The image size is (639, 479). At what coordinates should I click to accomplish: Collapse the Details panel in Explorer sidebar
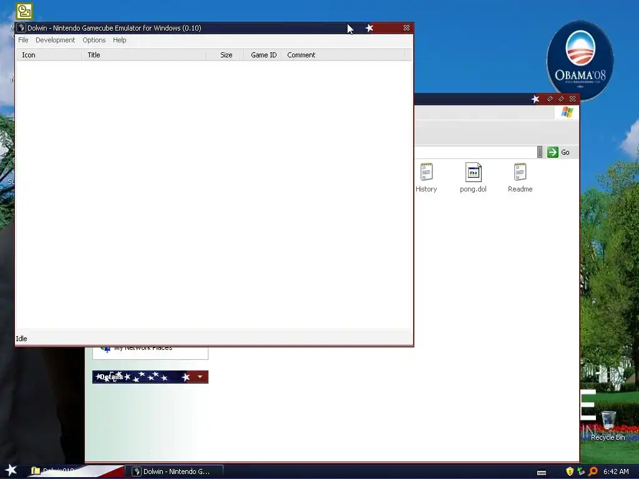pos(200,377)
